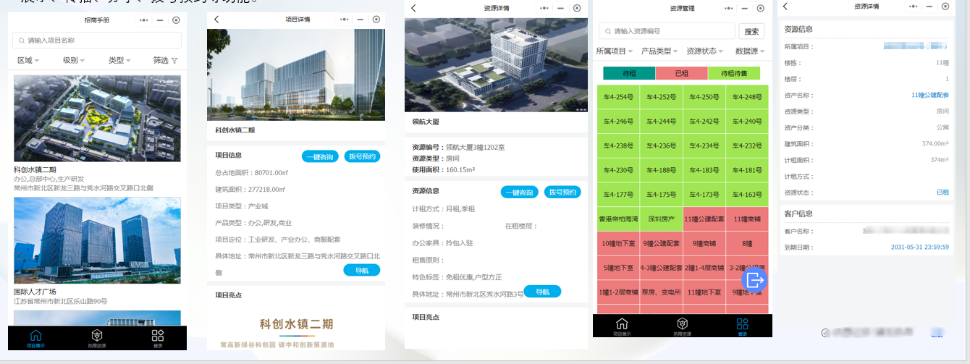This screenshot has width=970, height=364.
Task: Open 筛选 funnel filter in 招商手册
Action: coord(166,61)
